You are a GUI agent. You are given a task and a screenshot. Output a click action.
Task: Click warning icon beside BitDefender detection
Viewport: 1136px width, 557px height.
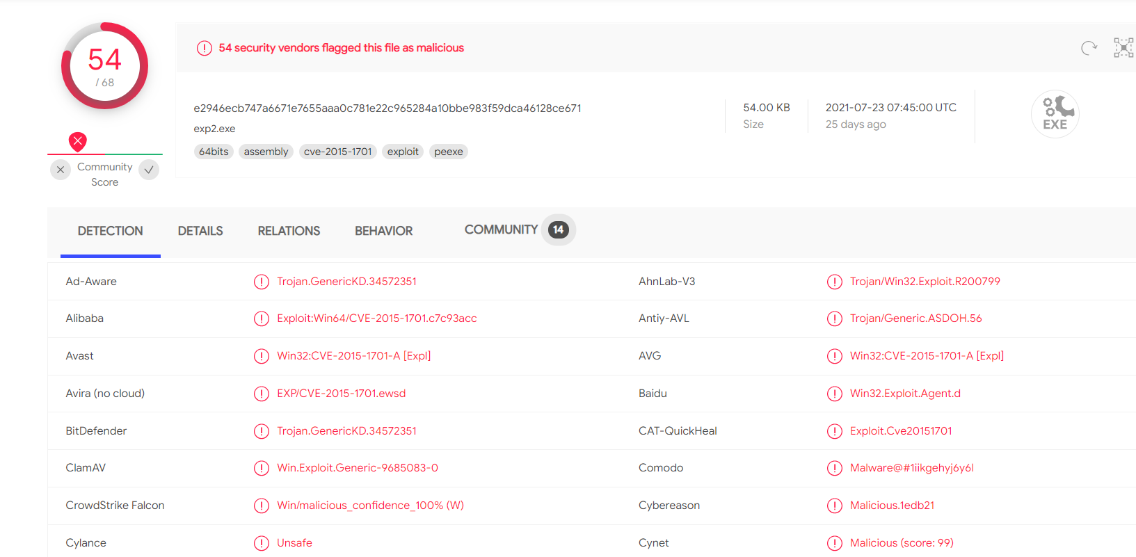pyautogui.click(x=262, y=431)
